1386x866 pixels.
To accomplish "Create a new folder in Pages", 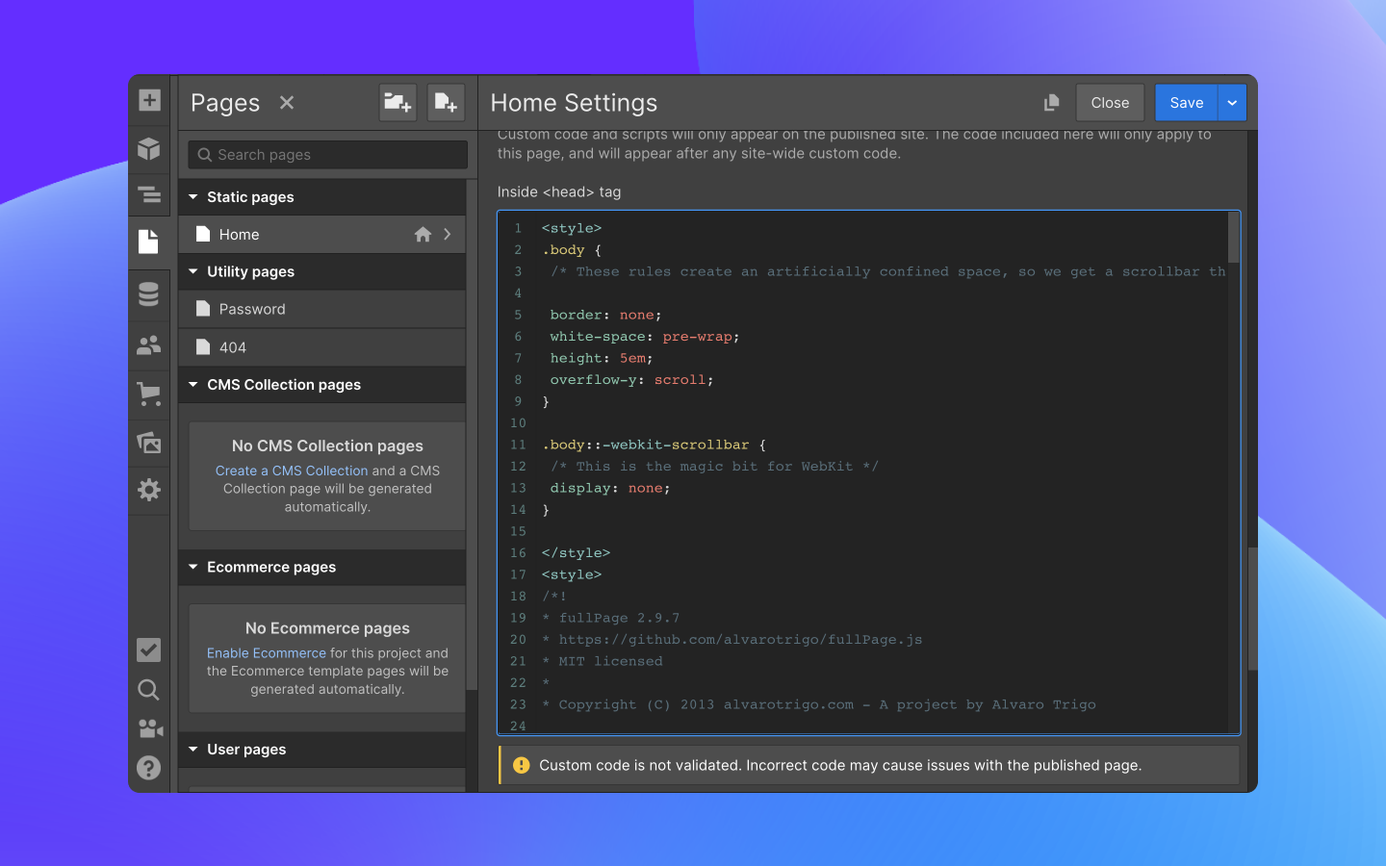I will tap(398, 102).
